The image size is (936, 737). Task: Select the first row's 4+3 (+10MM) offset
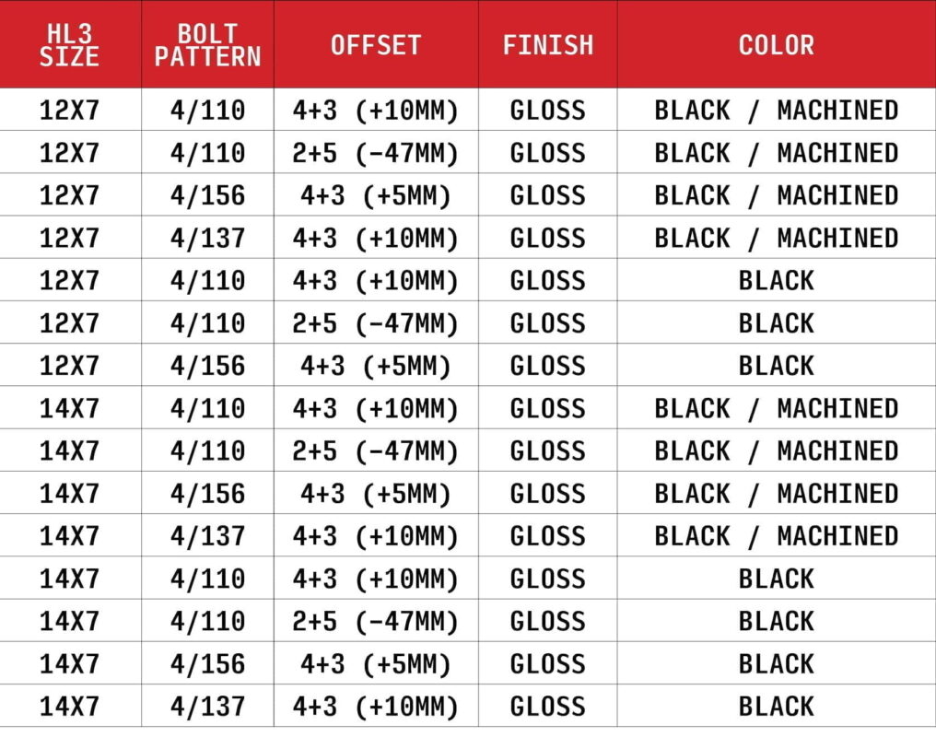click(x=376, y=111)
